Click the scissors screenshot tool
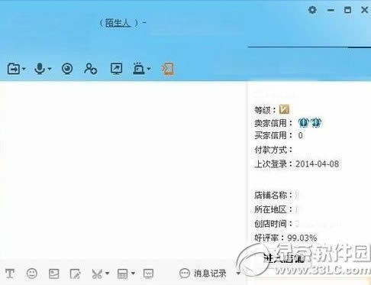The image size is (371, 285). click(x=97, y=274)
